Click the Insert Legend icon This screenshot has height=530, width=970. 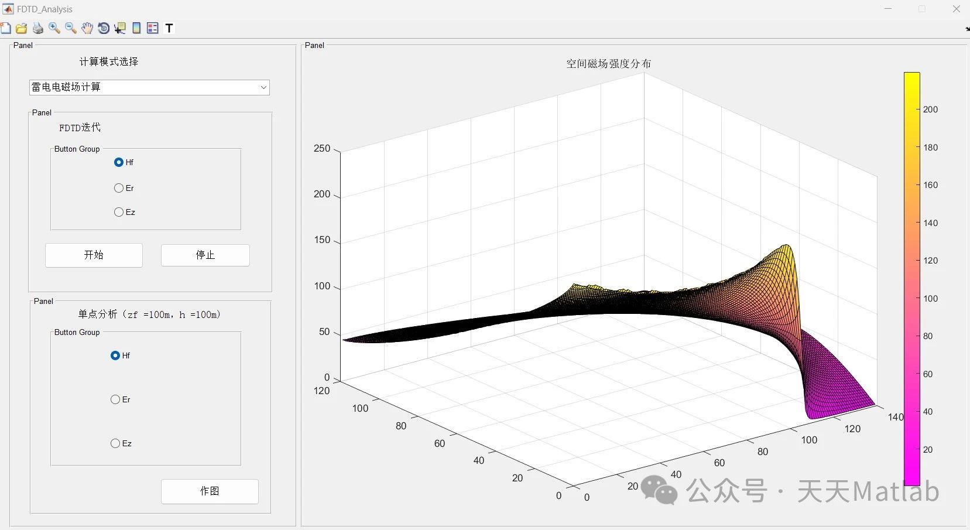(x=153, y=28)
